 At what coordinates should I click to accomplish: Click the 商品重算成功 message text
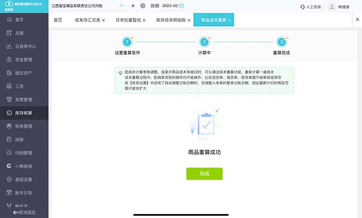pos(204,152)
